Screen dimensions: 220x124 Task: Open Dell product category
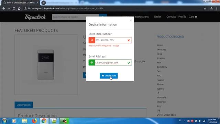[x=158, y=71]
